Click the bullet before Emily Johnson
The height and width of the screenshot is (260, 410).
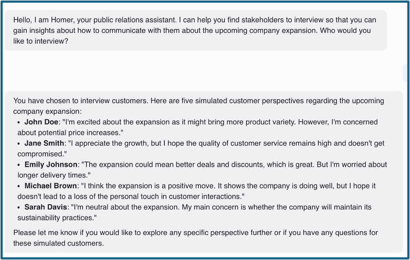tap(19, 165)
